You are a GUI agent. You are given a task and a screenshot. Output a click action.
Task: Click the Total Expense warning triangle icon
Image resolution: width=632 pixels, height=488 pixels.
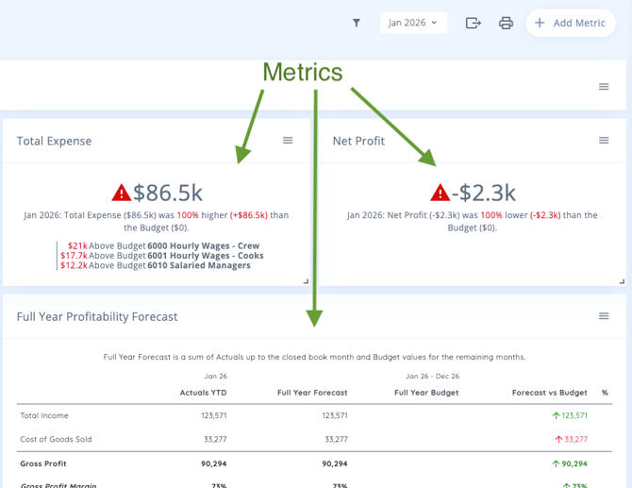(x=122, y=193)
